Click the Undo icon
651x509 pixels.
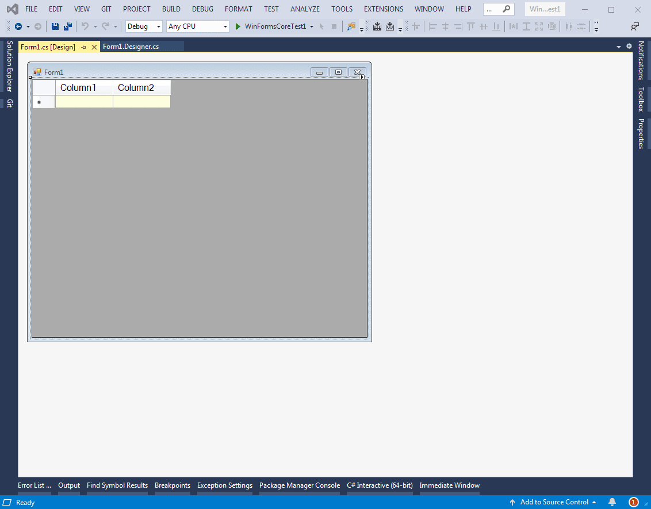point(84,26)
